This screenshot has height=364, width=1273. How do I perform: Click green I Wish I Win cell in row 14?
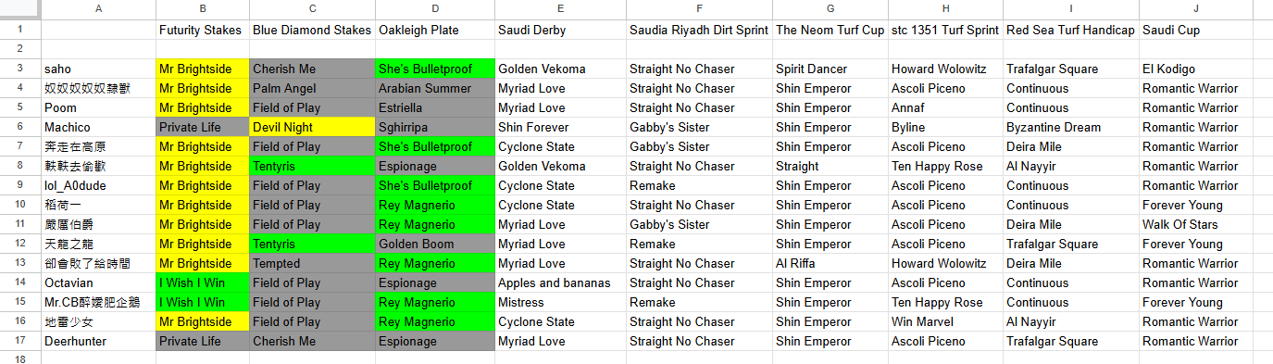point(203,282)
